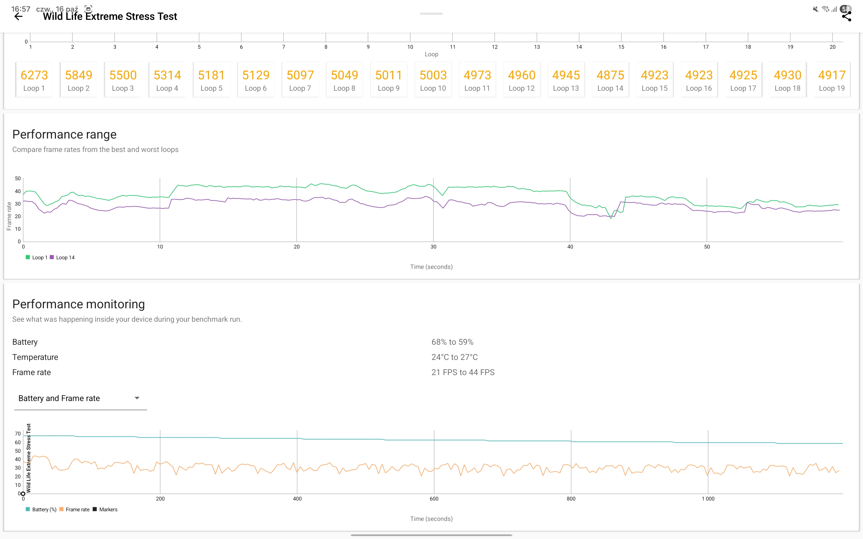Tap the drag handle at the top center

(x=431, y=14)
